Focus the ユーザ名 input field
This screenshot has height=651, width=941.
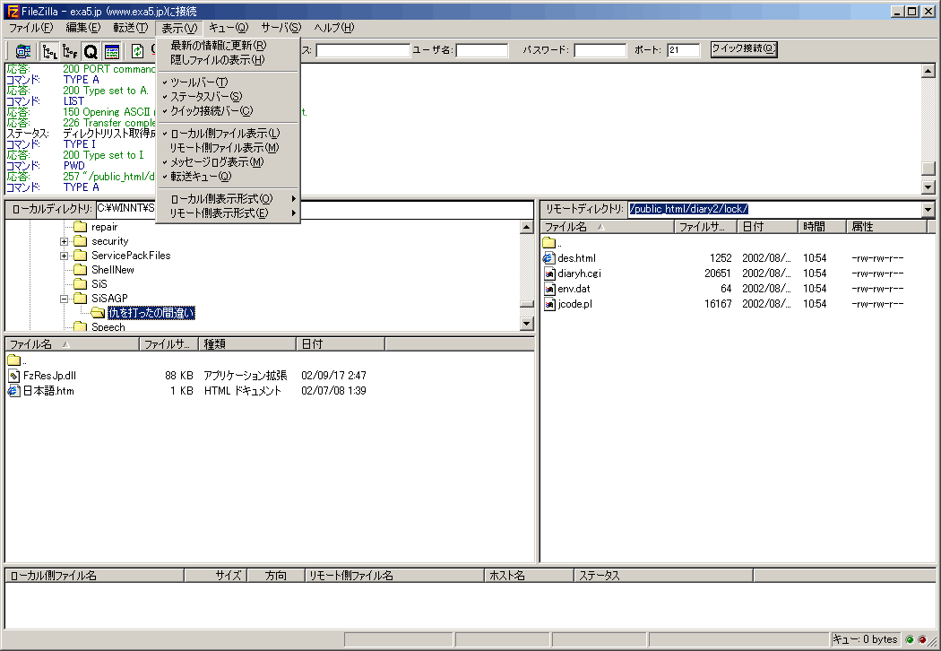482,50
